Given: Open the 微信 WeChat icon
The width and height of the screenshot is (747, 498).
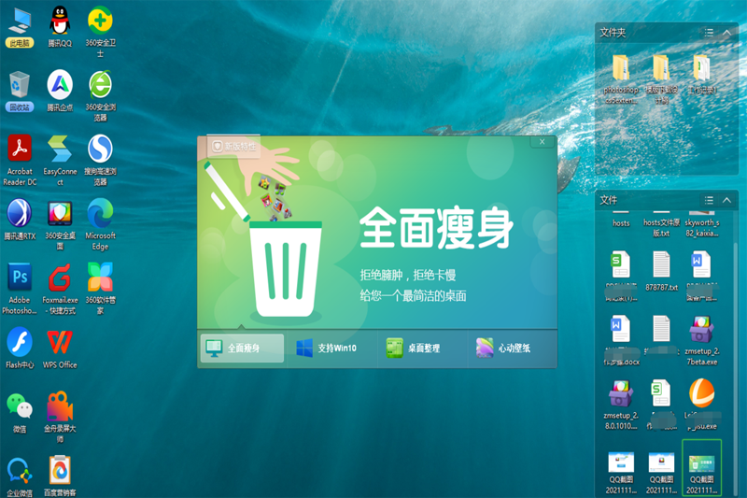Looking at the screenshot, I should pos(20,406).
